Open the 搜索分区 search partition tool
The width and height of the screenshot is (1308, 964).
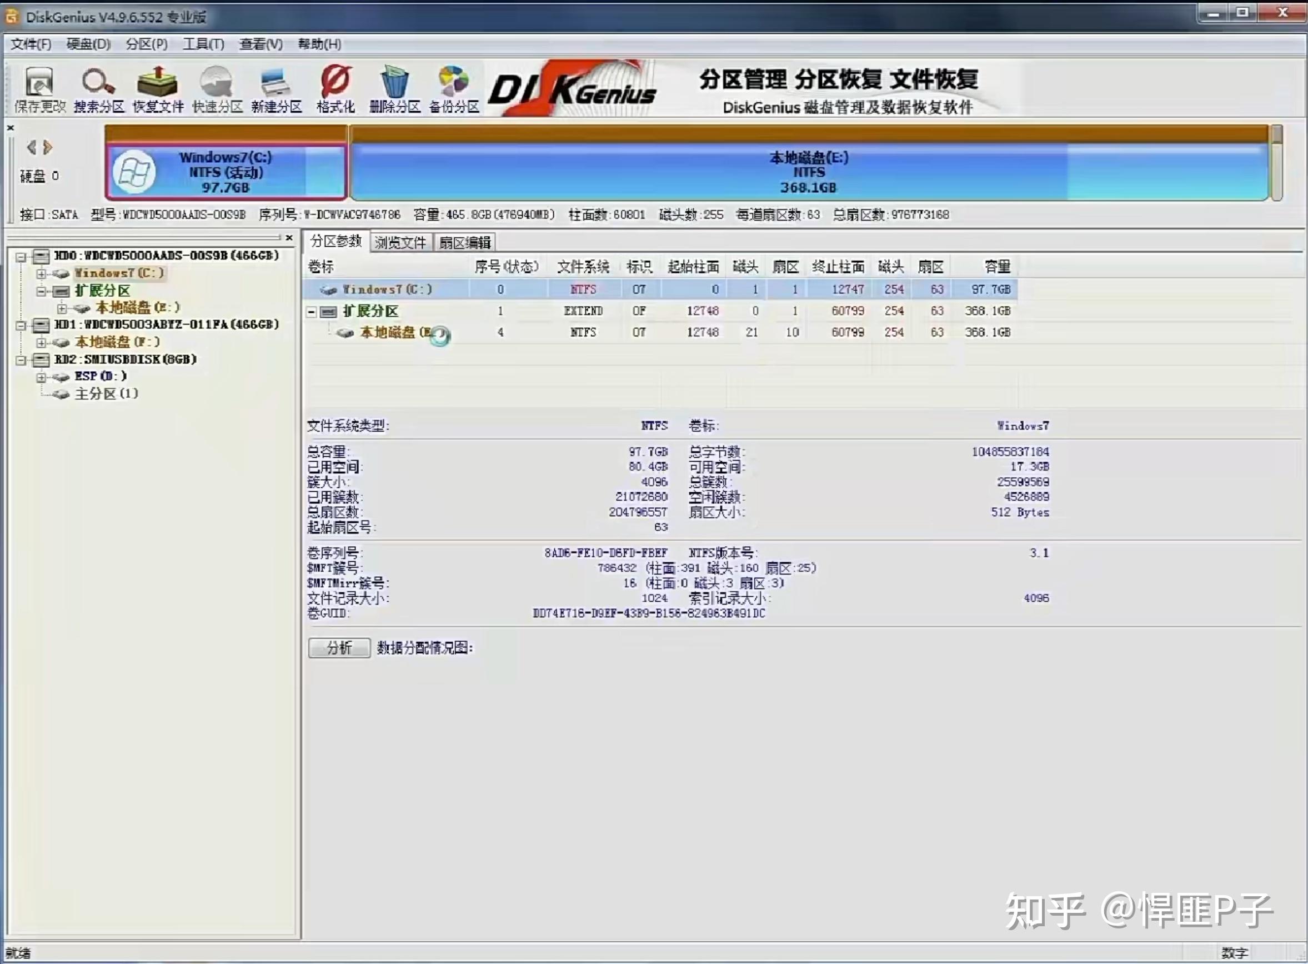coord(98,89)
